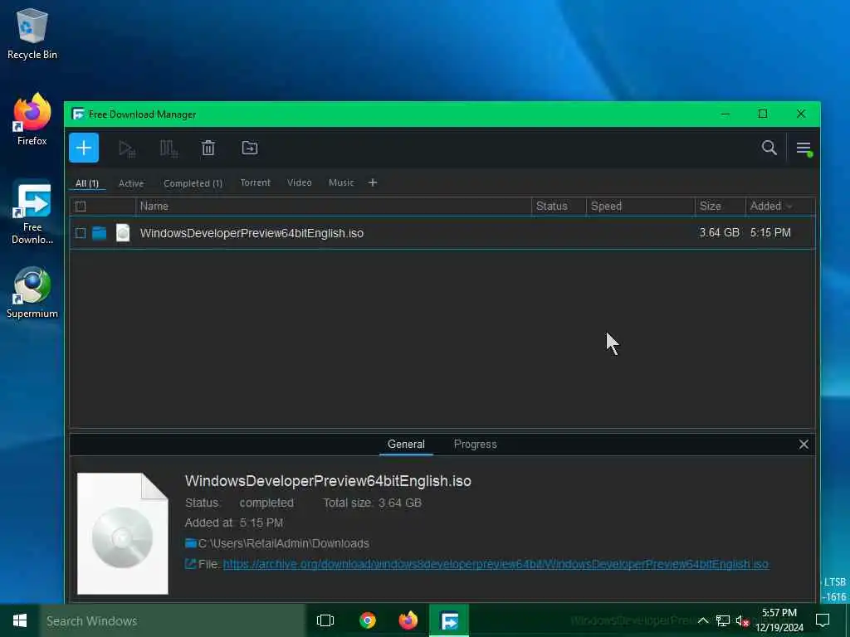Open the Progress details tab
The image size is (850, 637).
[x=476, y=445]
